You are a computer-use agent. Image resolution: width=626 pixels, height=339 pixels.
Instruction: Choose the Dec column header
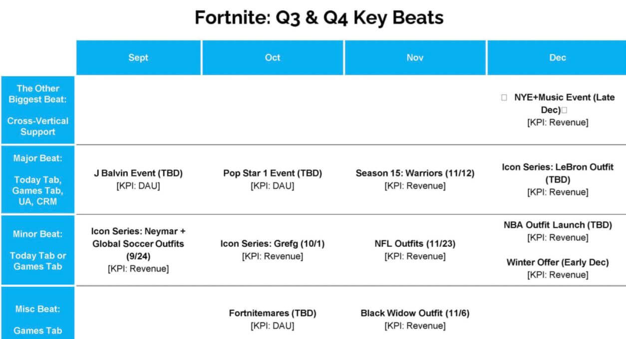click(x=557, y=58)
